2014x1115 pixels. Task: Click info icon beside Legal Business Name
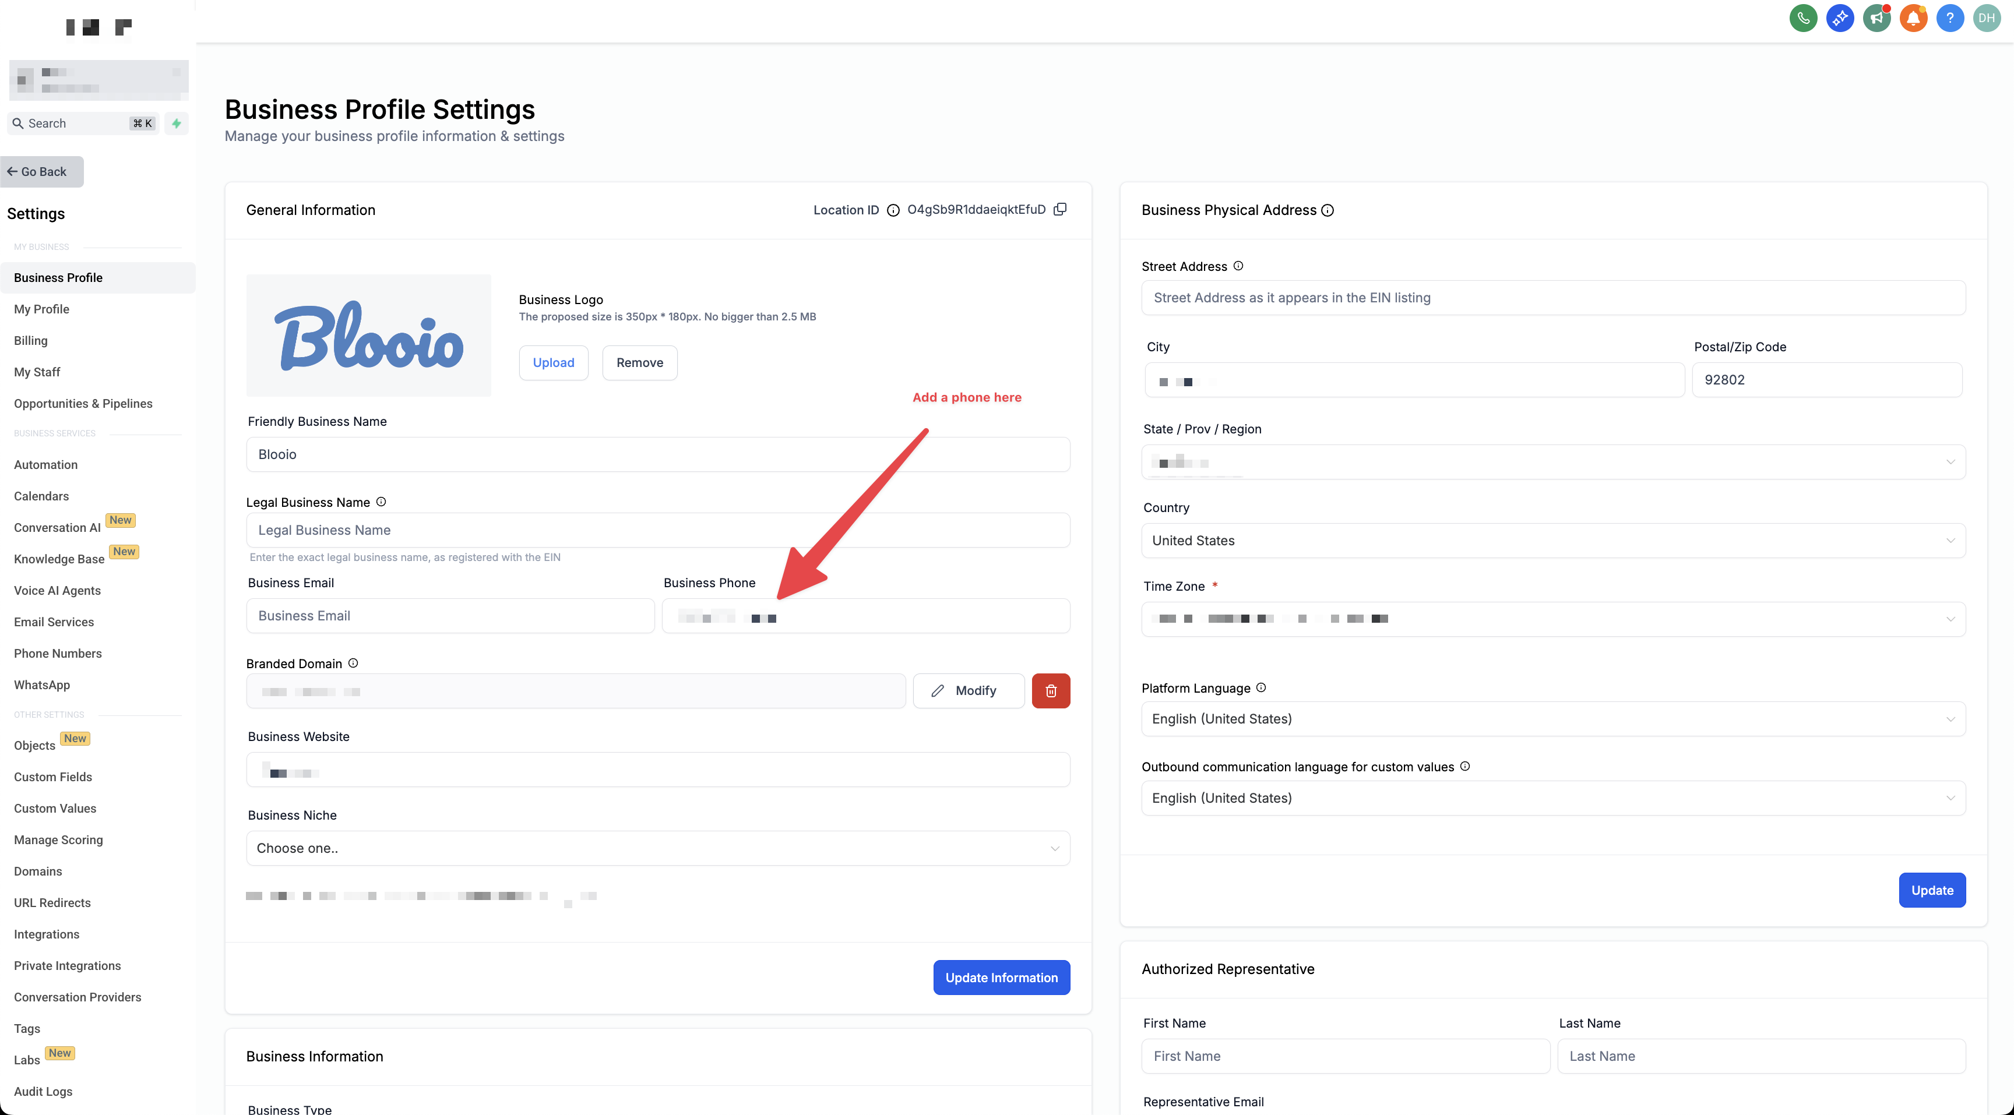(381, 502)
